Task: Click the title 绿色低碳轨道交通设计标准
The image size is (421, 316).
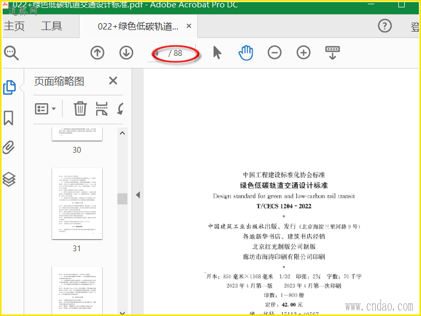Action: [x=284, y=185]
